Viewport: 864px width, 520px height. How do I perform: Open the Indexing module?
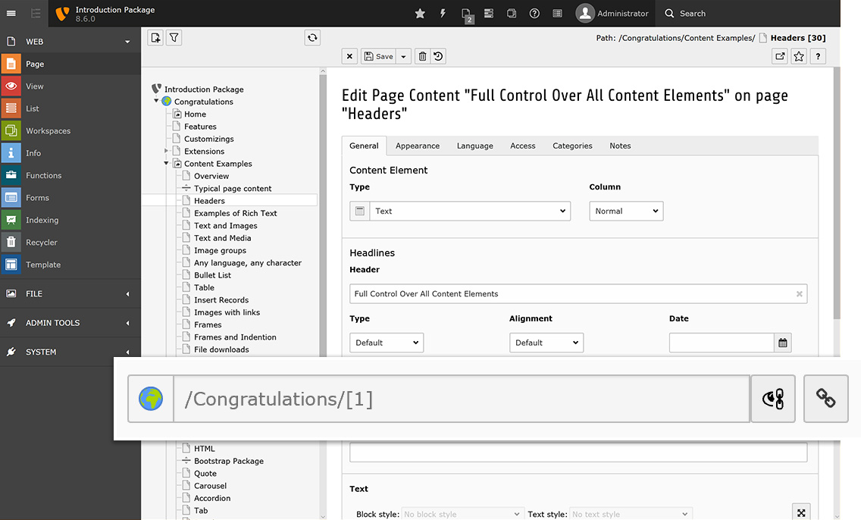tap(70, 220)
